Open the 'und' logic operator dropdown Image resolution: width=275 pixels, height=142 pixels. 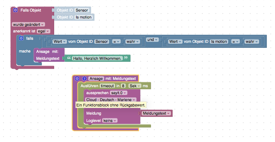[152, 40]
